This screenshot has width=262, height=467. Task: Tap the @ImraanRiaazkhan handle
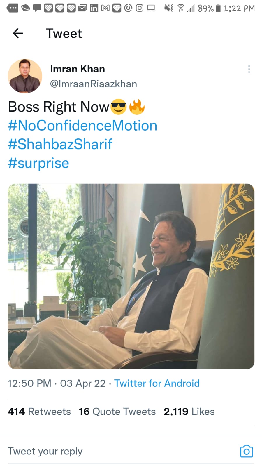click(x=93, y=84)
